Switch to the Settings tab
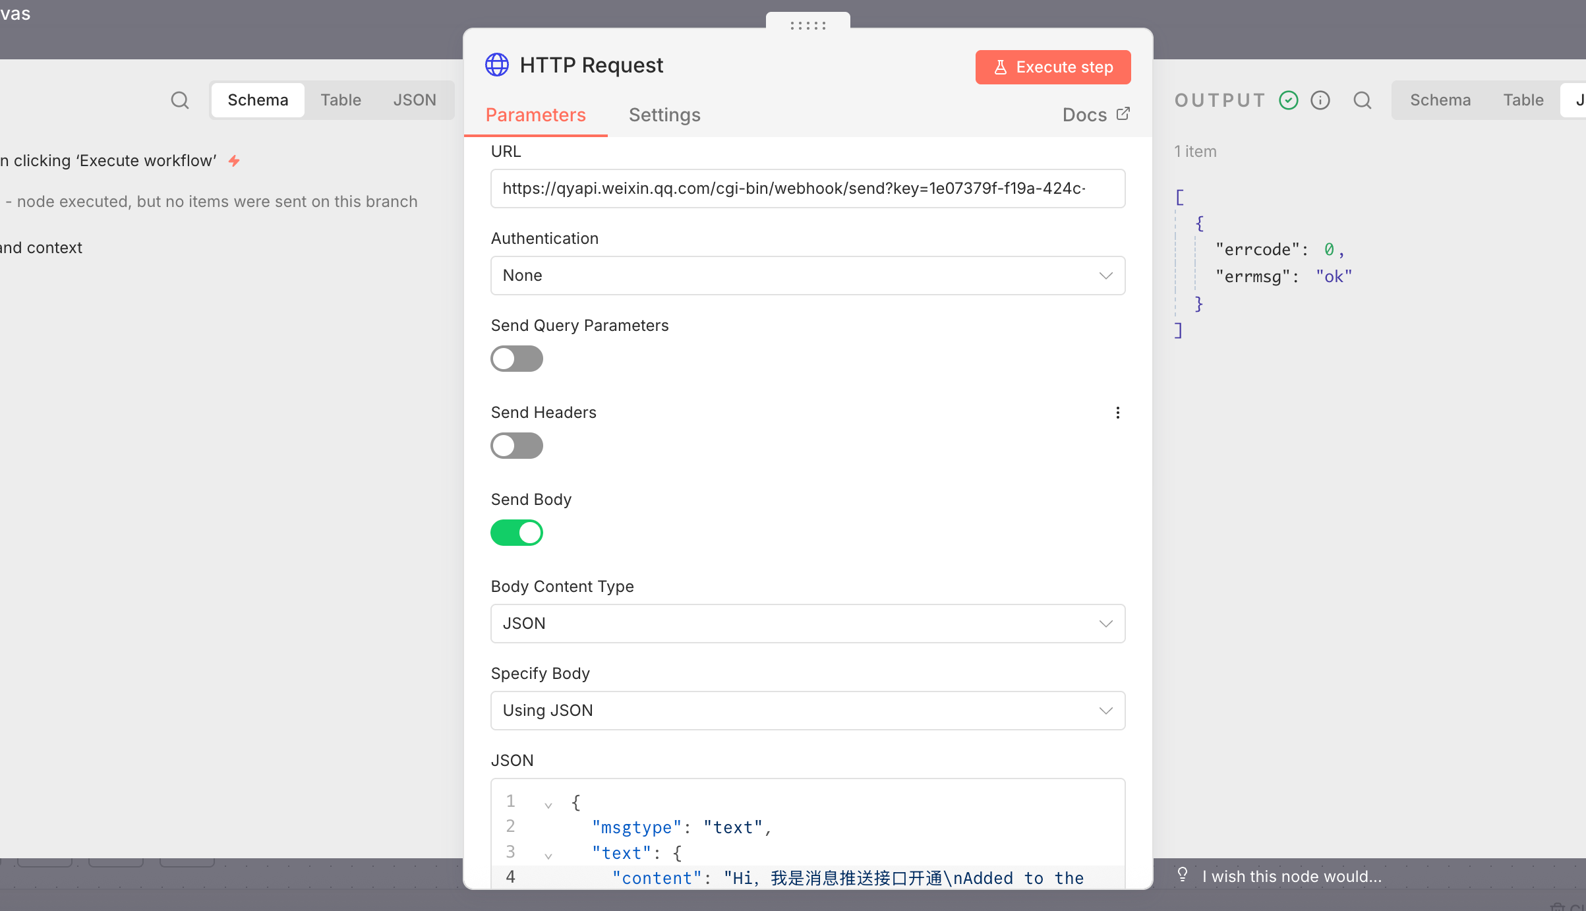 pyautogui.click(x=664, y=115)
